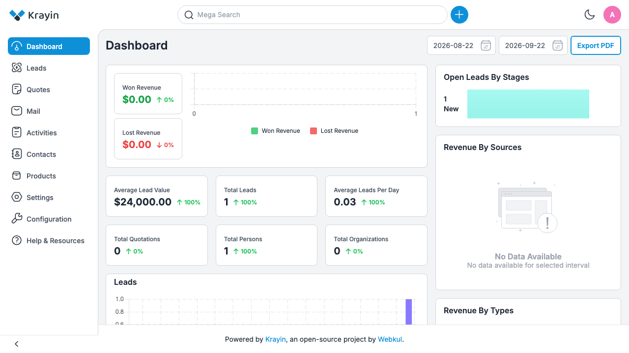Go to the Mail menu item
This screenshot has height=353, width=629.
[x=33, y=111]
